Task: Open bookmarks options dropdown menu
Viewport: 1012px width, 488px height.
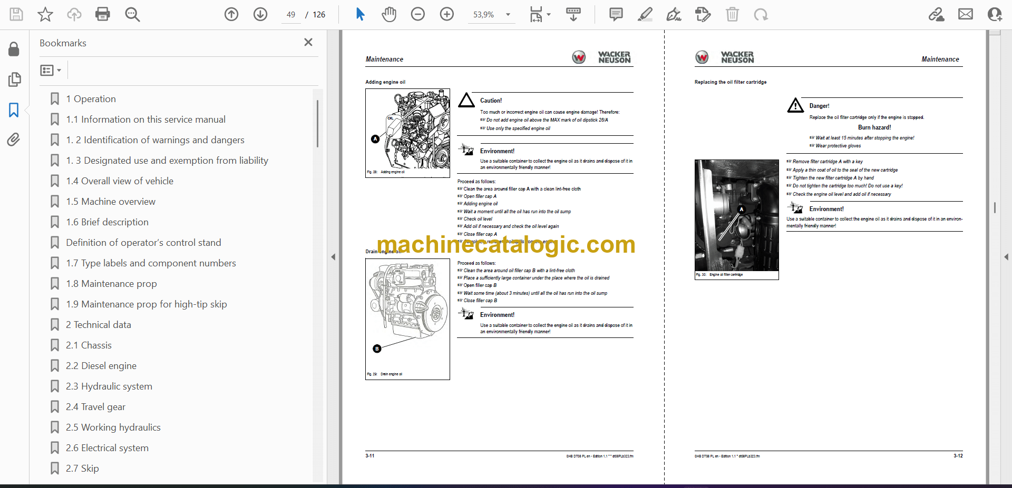Action: pyautogui.click(x=51, y=70)
